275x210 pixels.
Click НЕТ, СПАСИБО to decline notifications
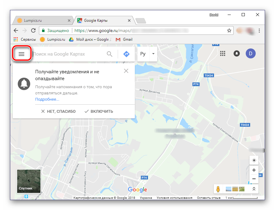pos(58,111)
